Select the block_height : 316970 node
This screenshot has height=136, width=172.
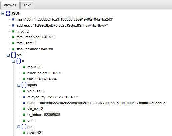tap(45, 73)
